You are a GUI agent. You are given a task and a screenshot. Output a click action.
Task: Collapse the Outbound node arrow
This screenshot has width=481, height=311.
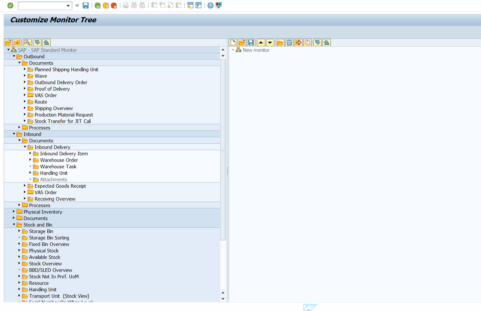tap(14, 56)
